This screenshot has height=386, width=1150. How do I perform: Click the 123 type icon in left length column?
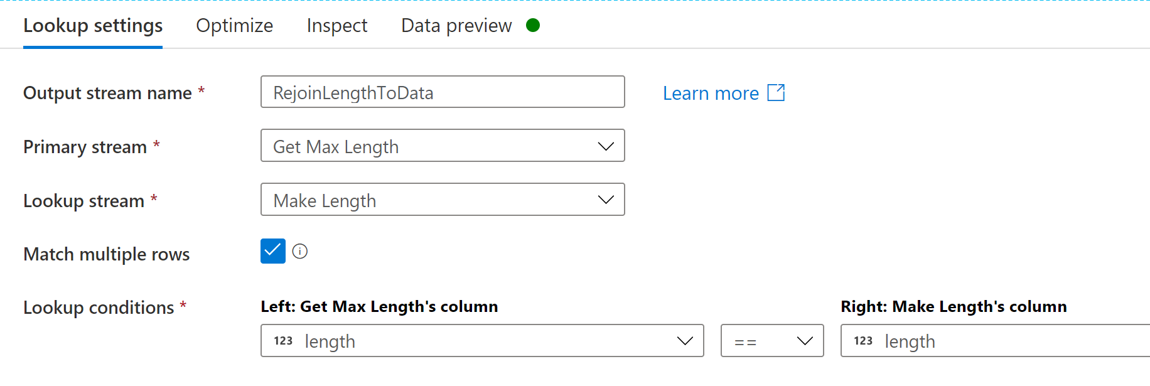click(x=283, y=341)
